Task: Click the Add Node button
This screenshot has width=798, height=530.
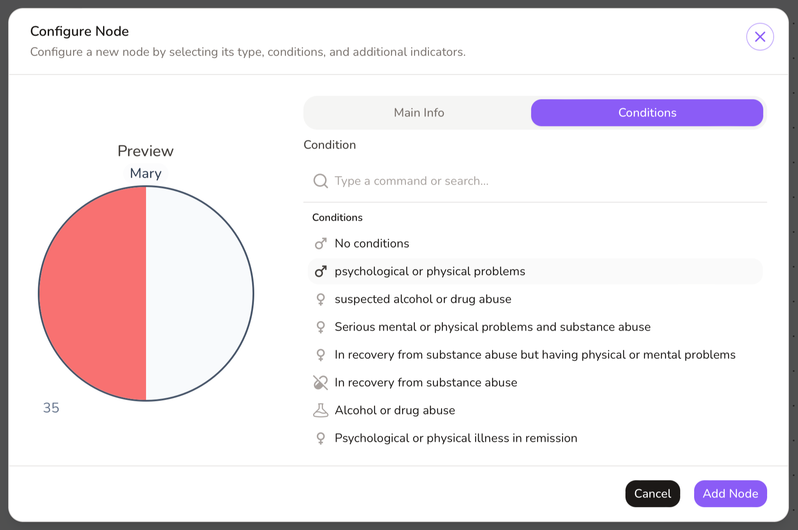Action: pos(730,494)
